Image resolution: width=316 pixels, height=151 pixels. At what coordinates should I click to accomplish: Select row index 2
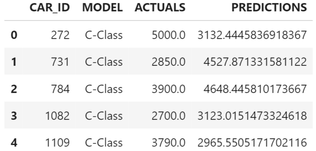14,89
